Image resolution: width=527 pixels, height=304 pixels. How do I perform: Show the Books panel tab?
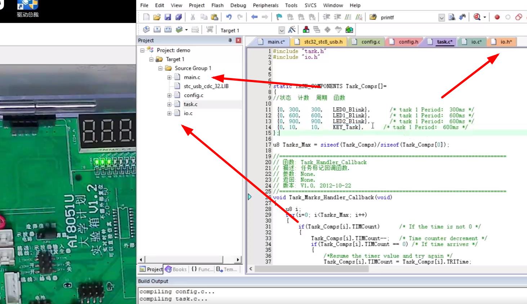point(176,269)
